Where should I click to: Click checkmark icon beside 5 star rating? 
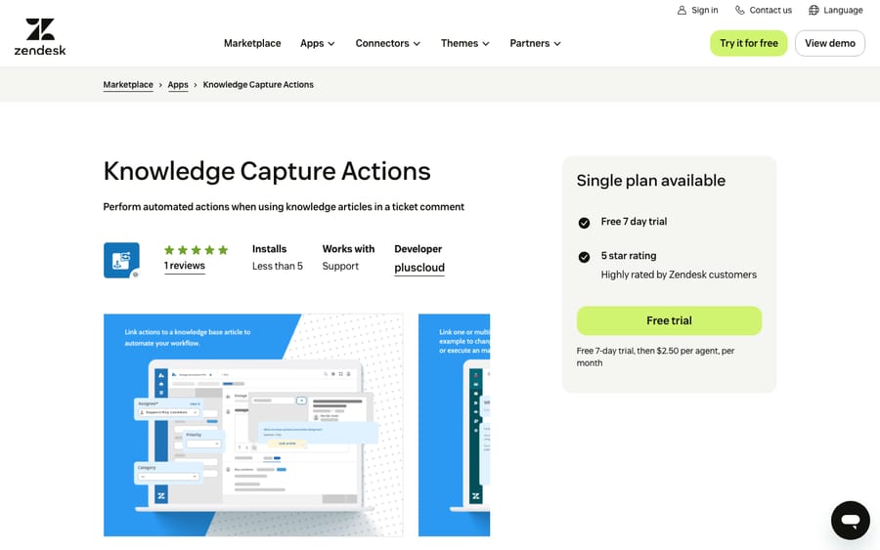[585, 257]
